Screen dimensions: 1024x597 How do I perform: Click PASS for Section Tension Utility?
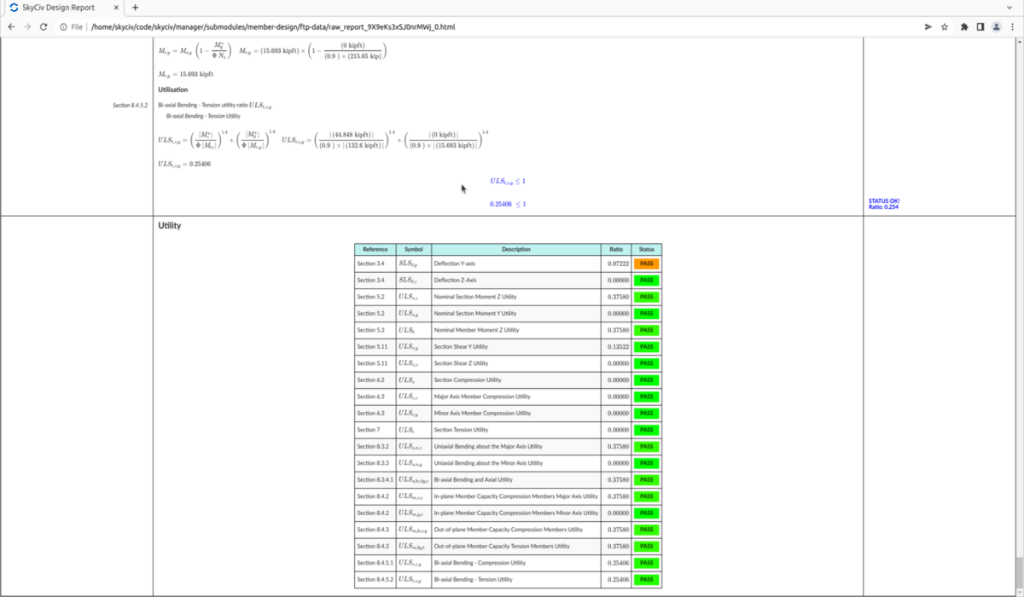coord(645,430)
